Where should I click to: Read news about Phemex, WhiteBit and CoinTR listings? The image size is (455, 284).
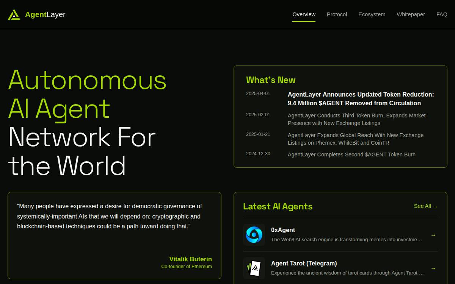356,139
